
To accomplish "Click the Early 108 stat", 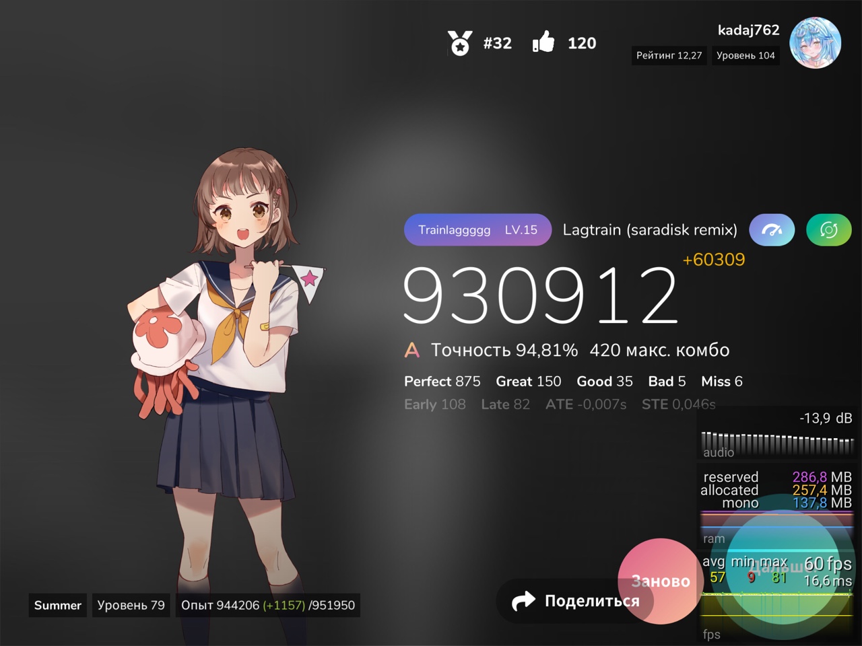I will coord(435,404).
